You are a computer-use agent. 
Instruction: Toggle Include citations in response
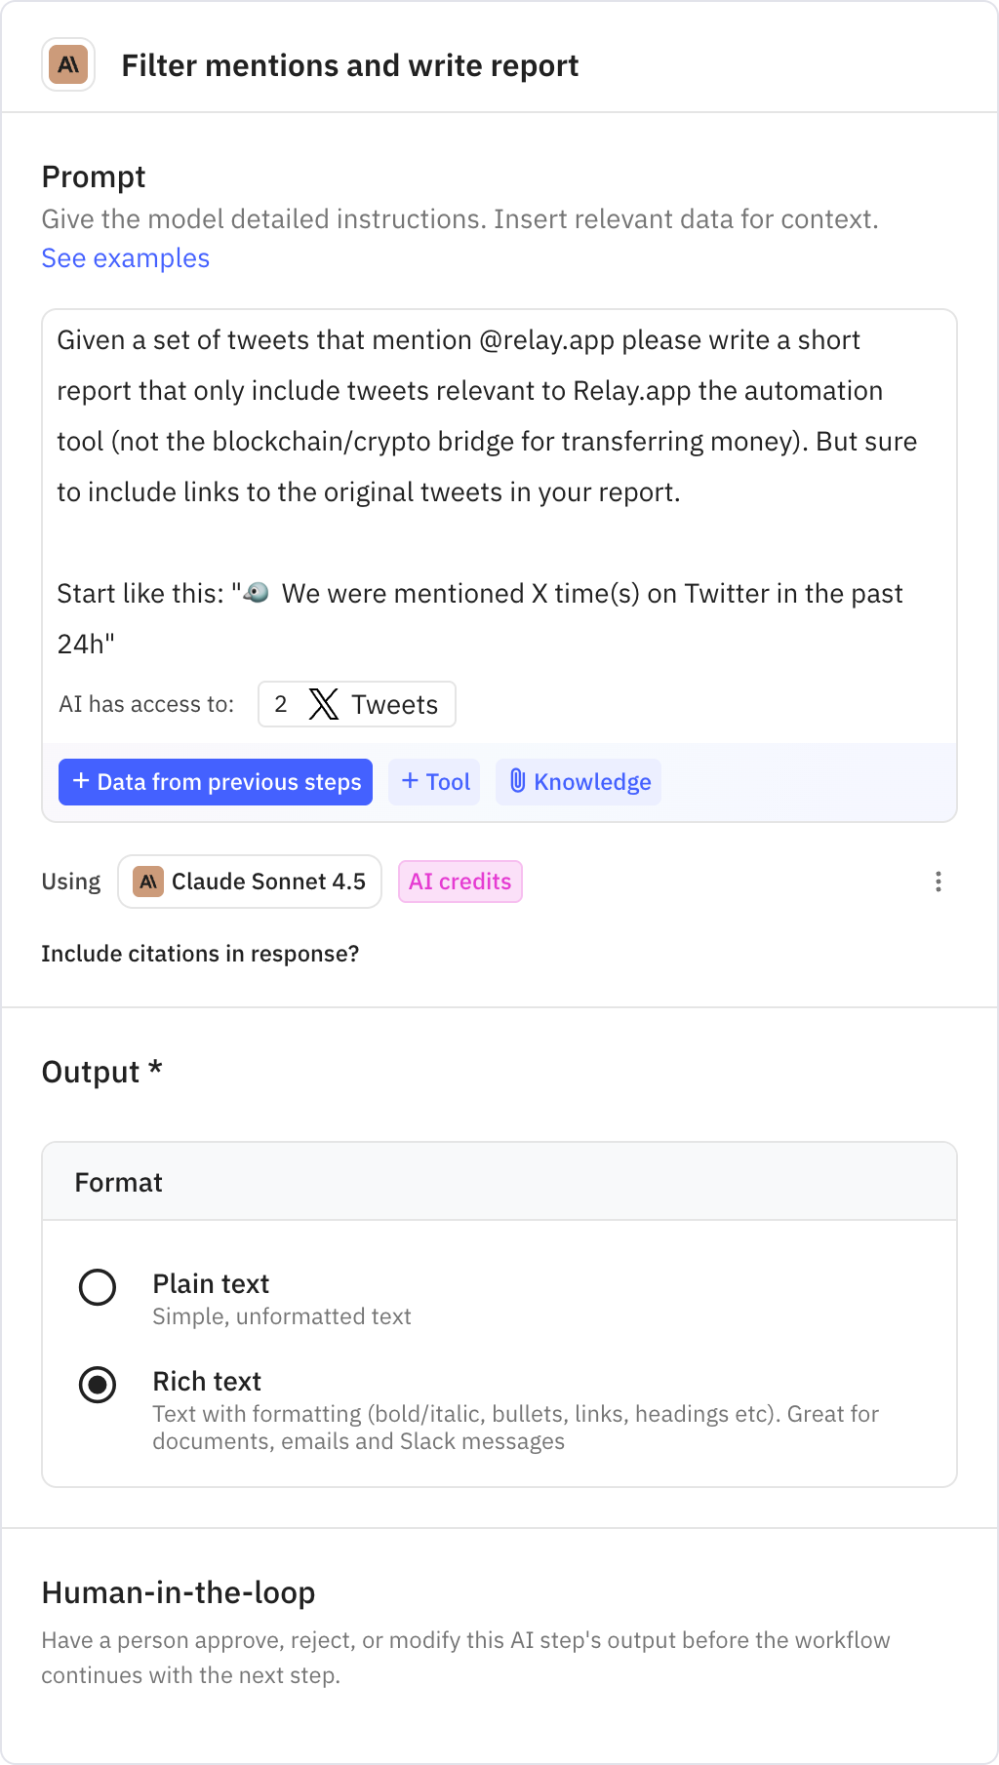click(200, 953)
